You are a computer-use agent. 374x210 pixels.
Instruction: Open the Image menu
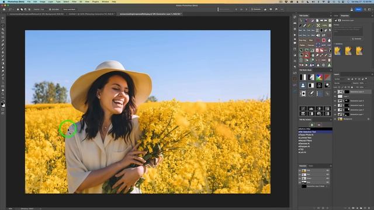pyautogui.click(x=43, y=1)
